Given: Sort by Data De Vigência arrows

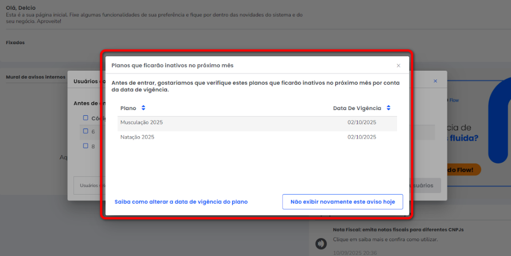Looking at the screenshot, I should click(x=388, y=108).
